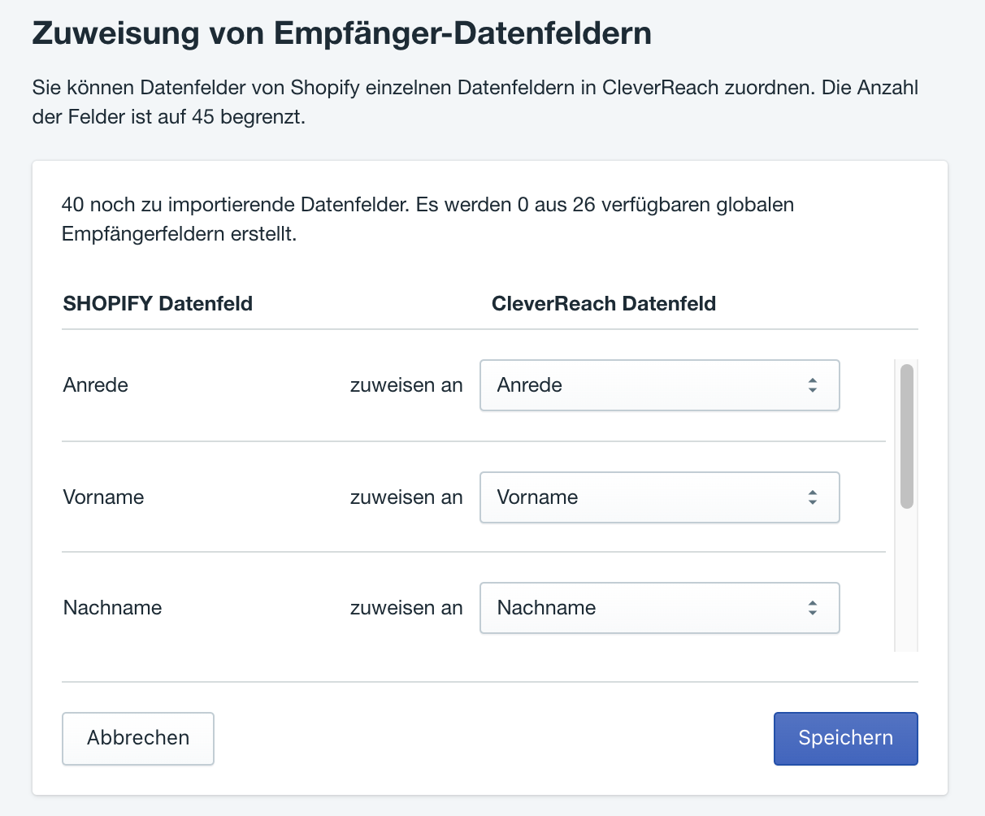Click the 'CleverReach Datenfeld' column header

(x=604, y=304)
